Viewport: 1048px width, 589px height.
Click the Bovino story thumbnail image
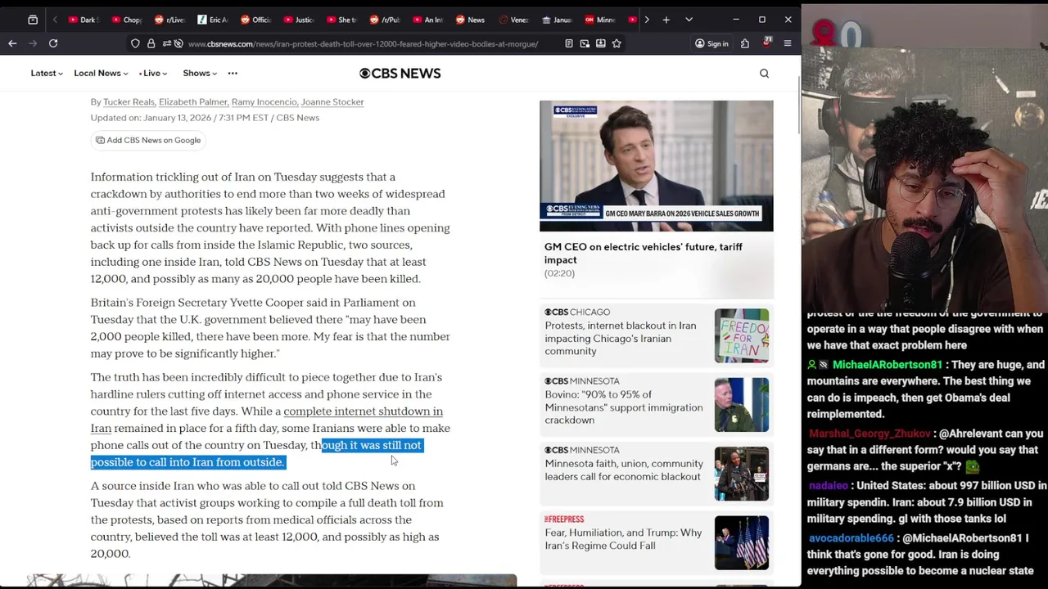742,404
